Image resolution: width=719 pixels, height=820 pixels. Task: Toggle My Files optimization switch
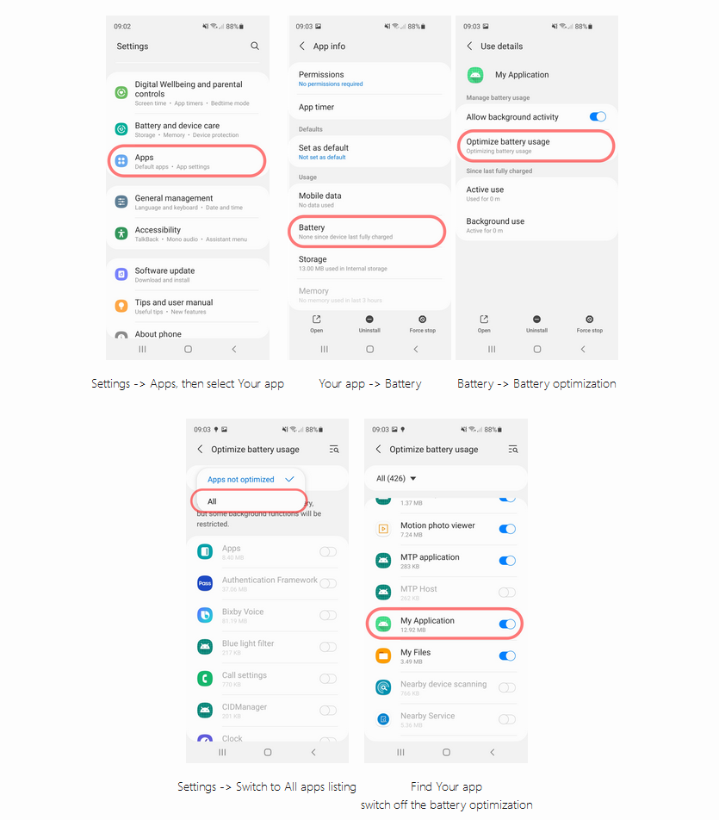(x=507, y=655)
